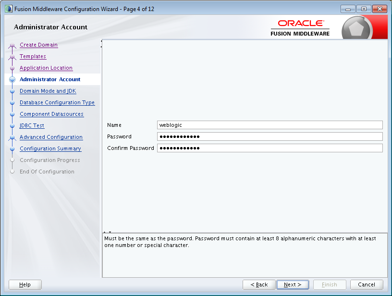Select the Advanced Configuration step
The width and height of the screenshot is (392, 296).
point(51,137)
